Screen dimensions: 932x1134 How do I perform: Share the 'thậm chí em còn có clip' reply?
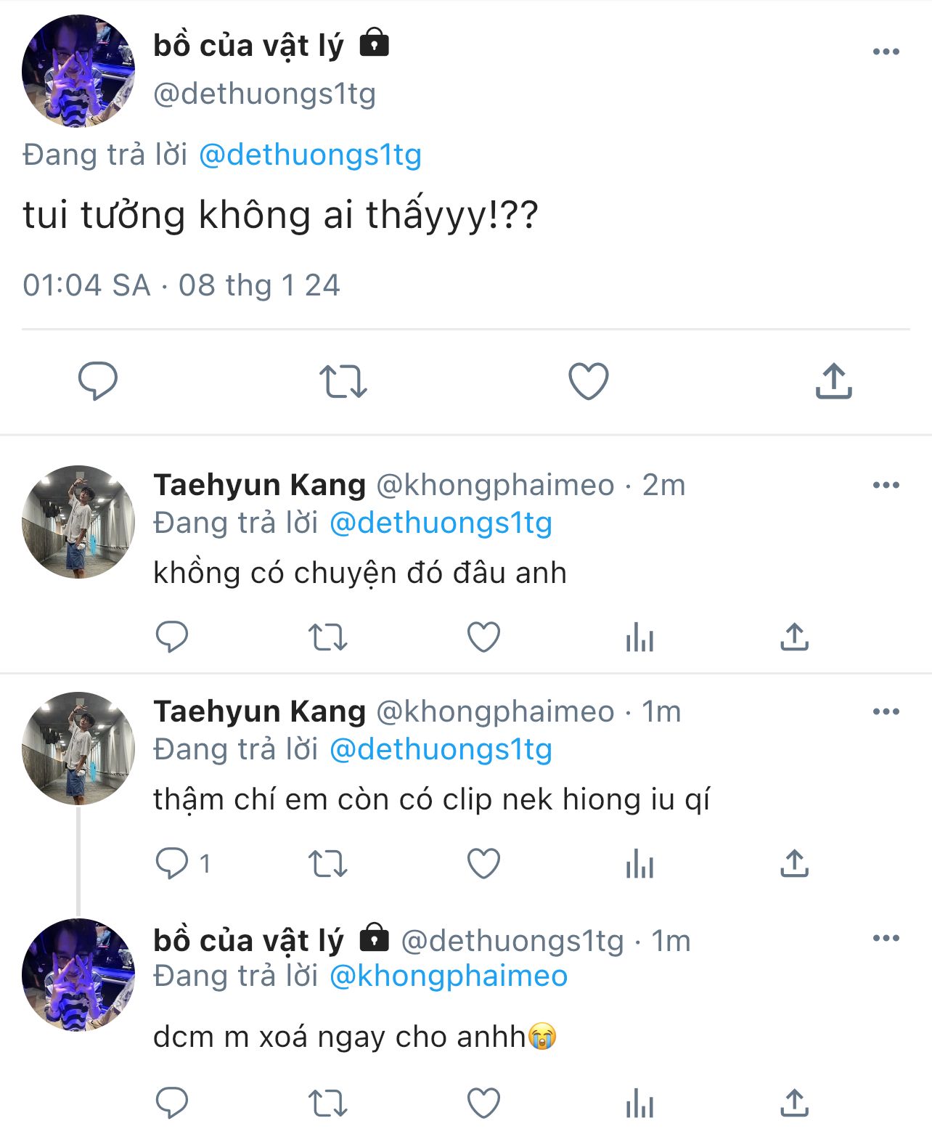tap(794, 864)
